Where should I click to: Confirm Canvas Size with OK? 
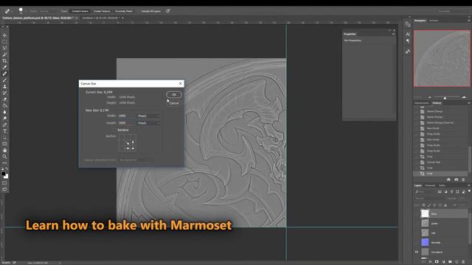[x=174, y=95]
